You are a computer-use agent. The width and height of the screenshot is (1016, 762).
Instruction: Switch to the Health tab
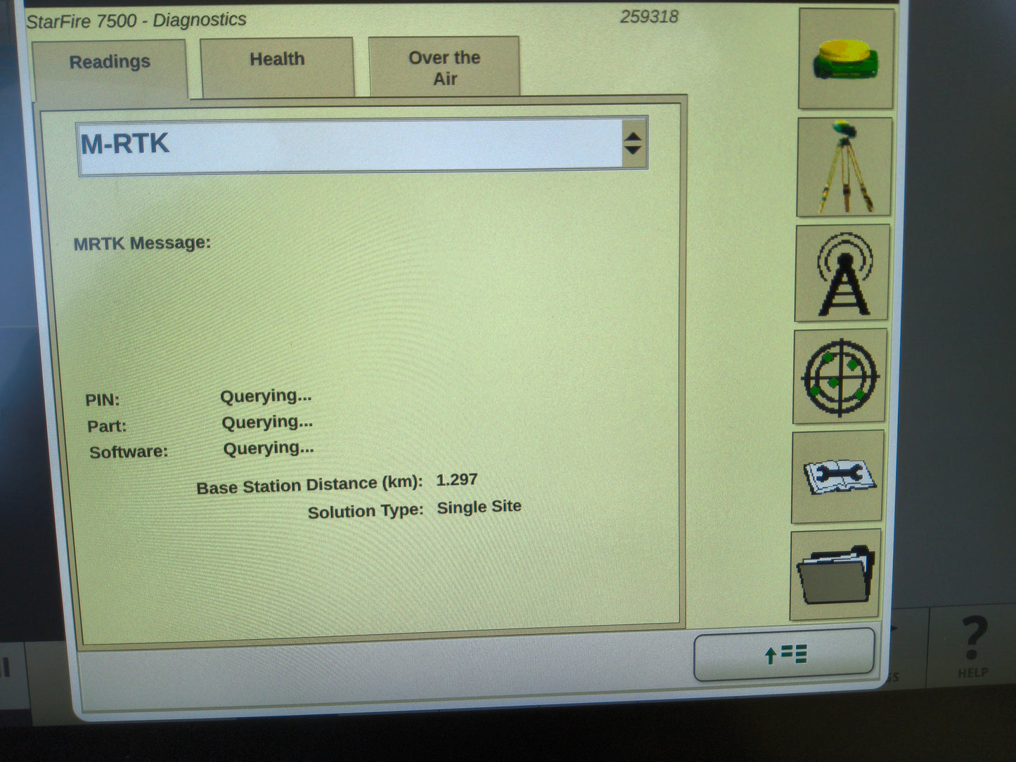click(x=276, y=60)
